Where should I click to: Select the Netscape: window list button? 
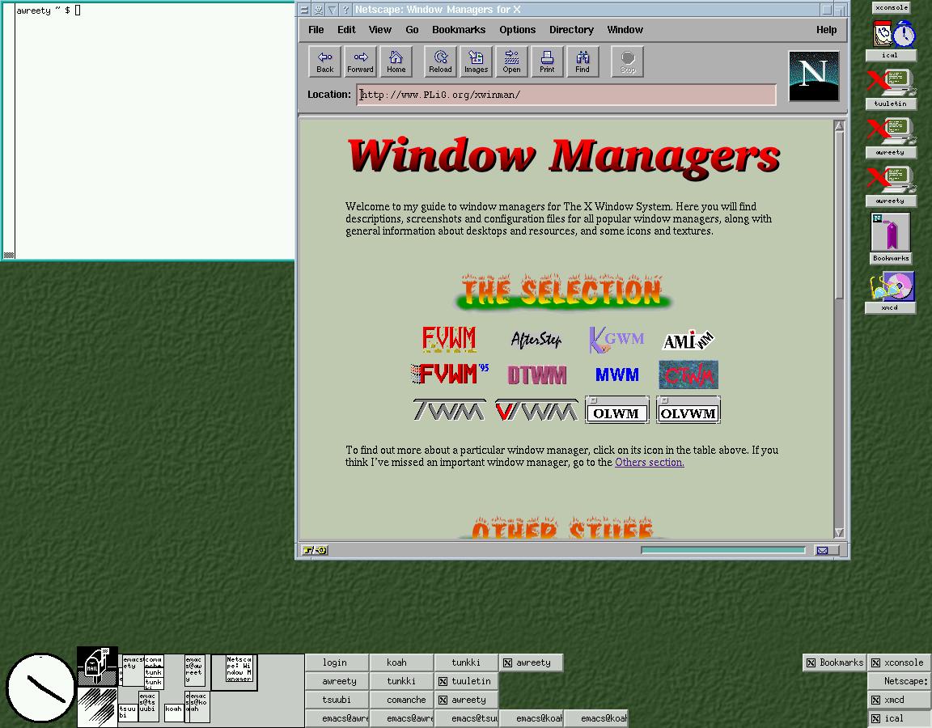[899, 681]
